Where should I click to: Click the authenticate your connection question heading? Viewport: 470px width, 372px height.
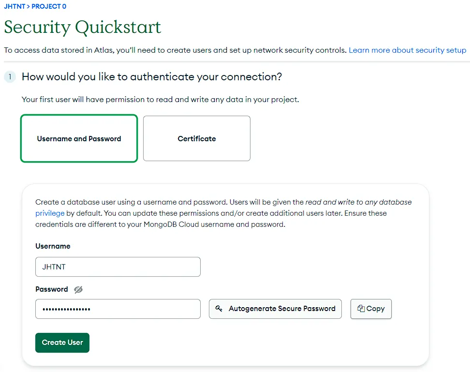pyautogui.click(x=152, y=77)
